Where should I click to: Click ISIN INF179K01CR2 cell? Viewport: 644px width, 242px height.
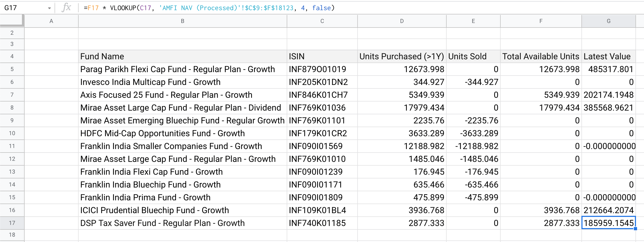pyautogui.click(x=322, y=133)
